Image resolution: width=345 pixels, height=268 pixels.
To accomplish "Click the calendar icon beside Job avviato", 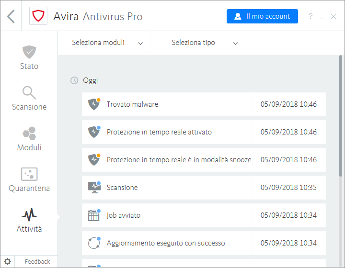I will coord(94,215).
